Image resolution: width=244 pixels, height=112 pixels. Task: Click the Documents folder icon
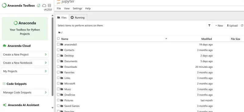62,61
